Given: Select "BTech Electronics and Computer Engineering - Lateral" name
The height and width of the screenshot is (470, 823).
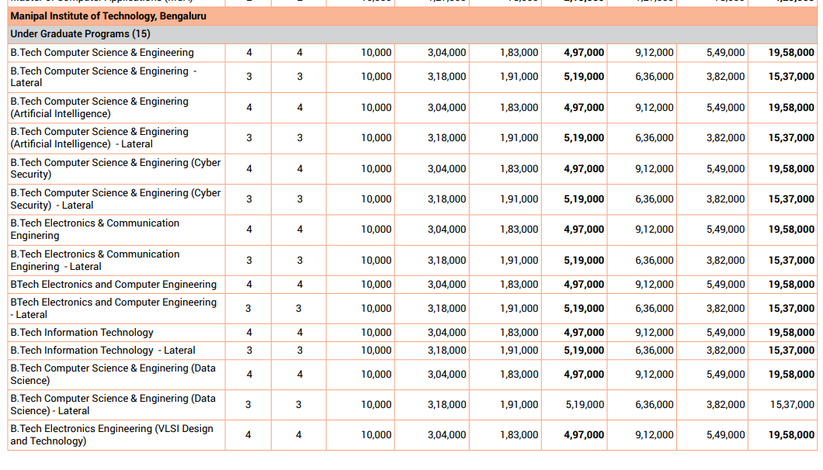Looking at the screenshot, I should coord(113,309).
